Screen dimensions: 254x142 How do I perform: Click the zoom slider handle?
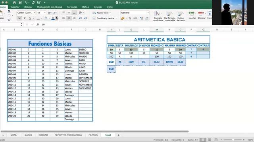coord(233,140)
